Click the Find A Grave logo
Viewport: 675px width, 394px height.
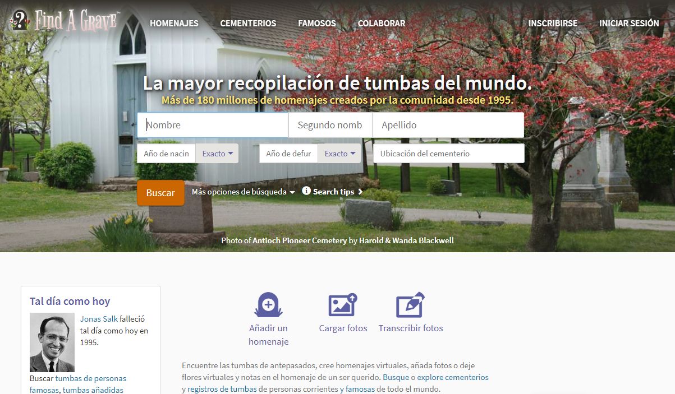tap(65, 21)
